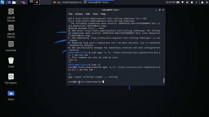Screen dimensions: 209x117
Task: Minimize the terminal window
Action: (156, 10)
